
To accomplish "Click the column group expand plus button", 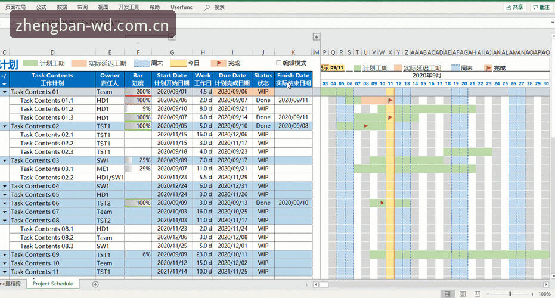I will 317,37.
